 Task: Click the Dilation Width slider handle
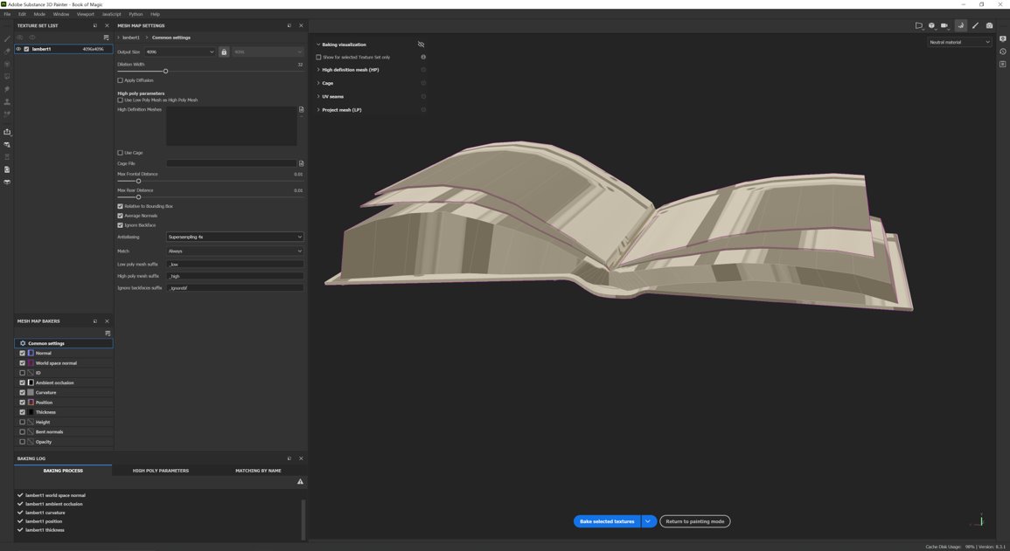click(165, 71)
